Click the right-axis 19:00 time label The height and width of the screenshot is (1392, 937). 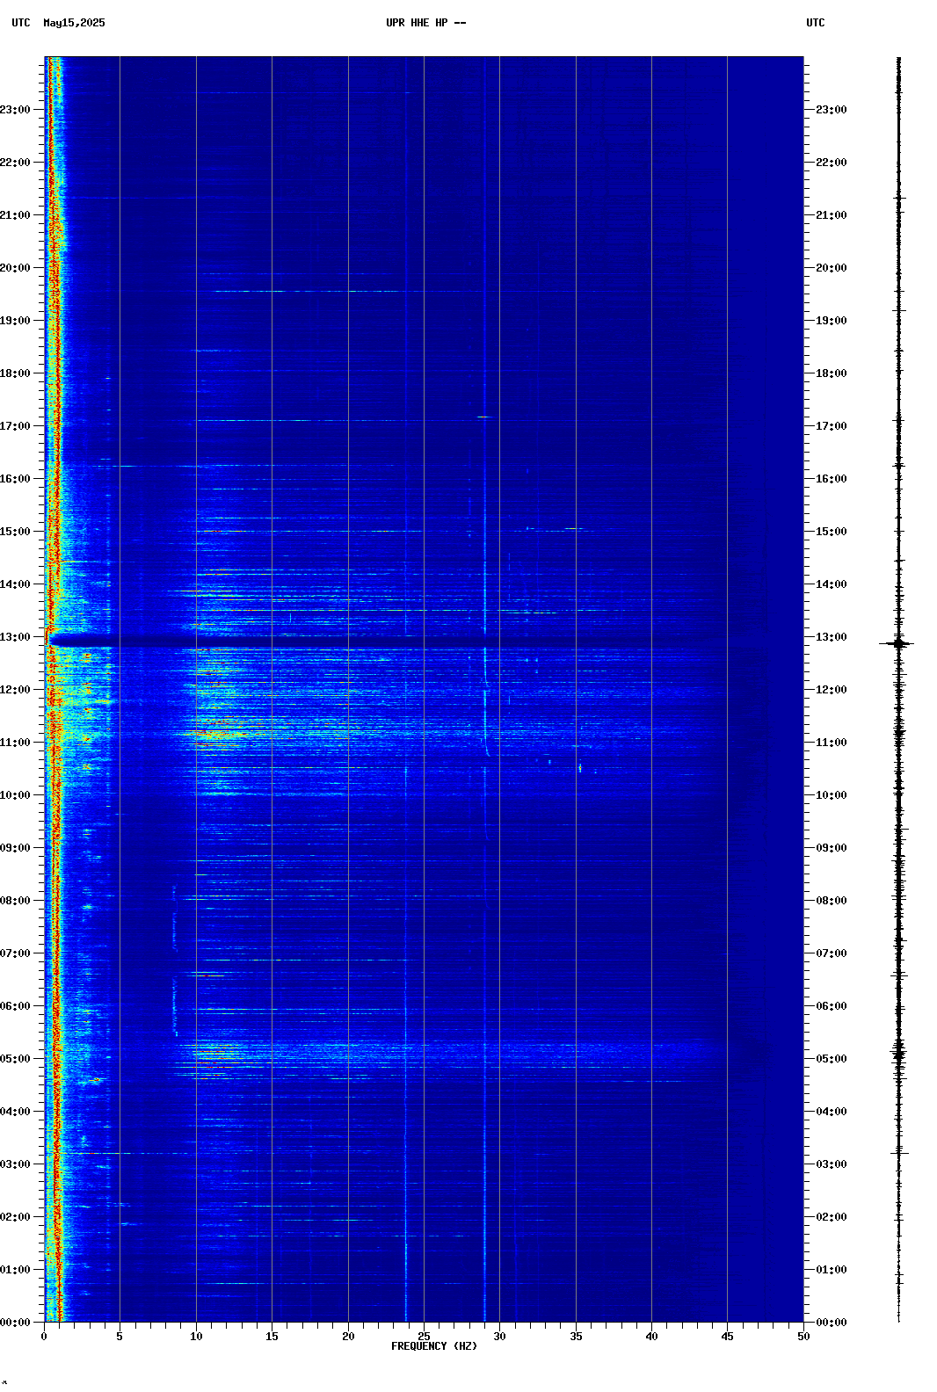[832, 321]
